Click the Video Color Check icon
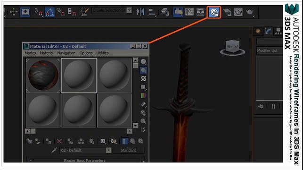Viewport: 303px width, 170px height. click(x=143, y=95)
